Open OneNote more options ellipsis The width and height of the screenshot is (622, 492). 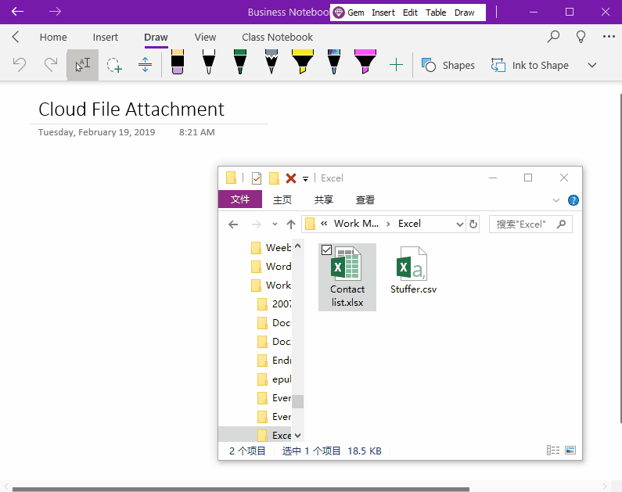pos(609,37)
